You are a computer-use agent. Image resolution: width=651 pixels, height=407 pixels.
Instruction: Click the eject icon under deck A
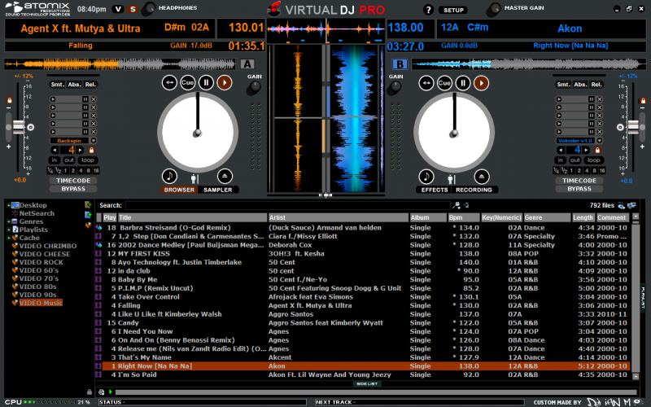(225, 176)
